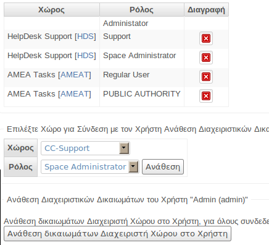
Task: Click the Ρόλος table column header
Action: point(142,10)
